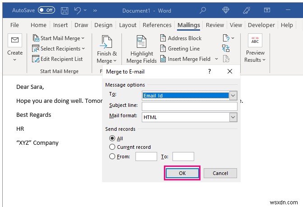Click the Undo arrow icon
Screen dimensions: 303x207
pos(78,10)
